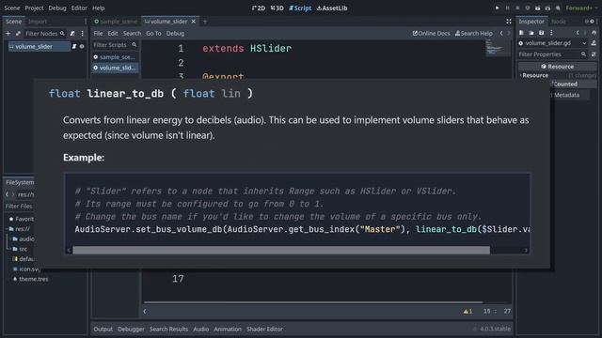The image size is (602, 338).
Task: Add a new node with the plus icon
Action: (8, 34)
